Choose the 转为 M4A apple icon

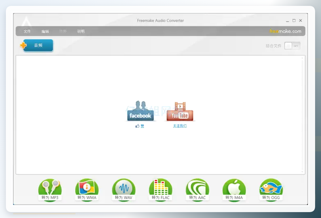234,190
